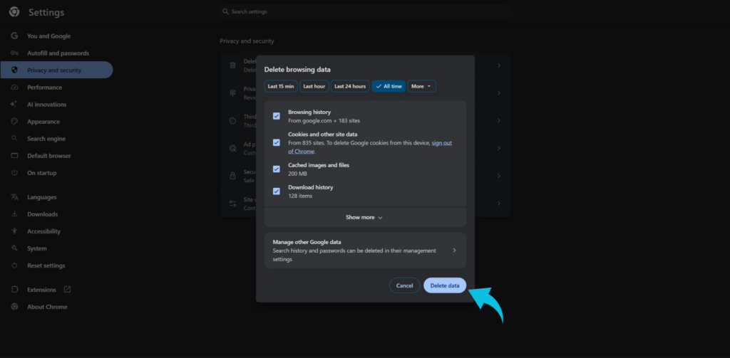Click the Privacy and security shield icon

click(14, 70)
